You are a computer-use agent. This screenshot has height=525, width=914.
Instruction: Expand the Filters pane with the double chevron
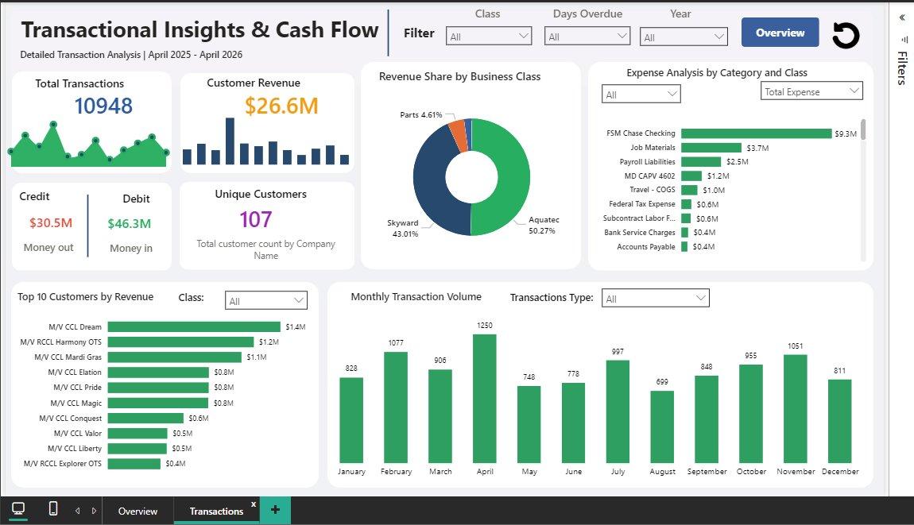pos(902,17)
